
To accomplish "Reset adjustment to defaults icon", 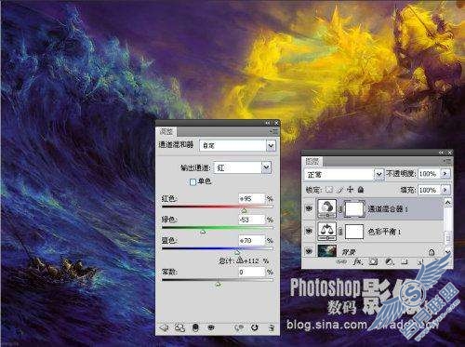I will [x=255, y=327].
